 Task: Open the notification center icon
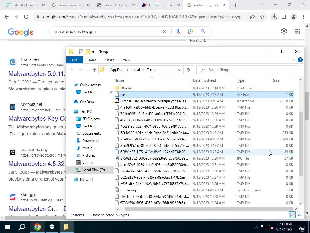click(x=301, y=227)
